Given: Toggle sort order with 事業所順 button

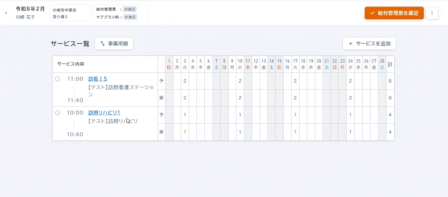Looking at the screenshot, I should coord(114,44).
